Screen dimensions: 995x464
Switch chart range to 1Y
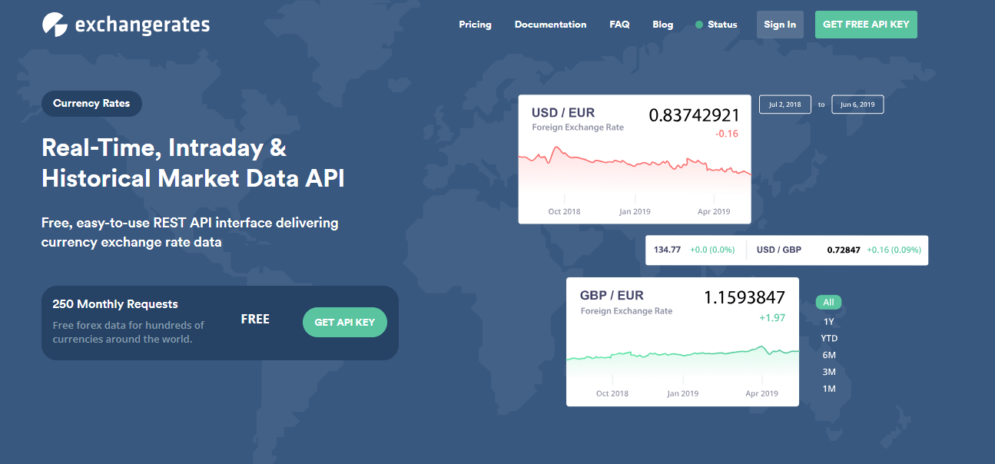tap(828, 322)
